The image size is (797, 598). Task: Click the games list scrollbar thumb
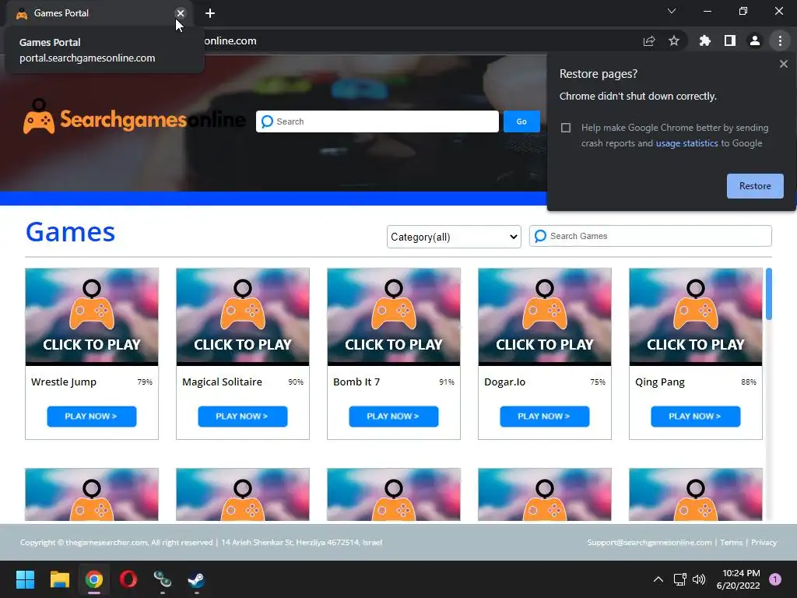(x=769, y=294)
